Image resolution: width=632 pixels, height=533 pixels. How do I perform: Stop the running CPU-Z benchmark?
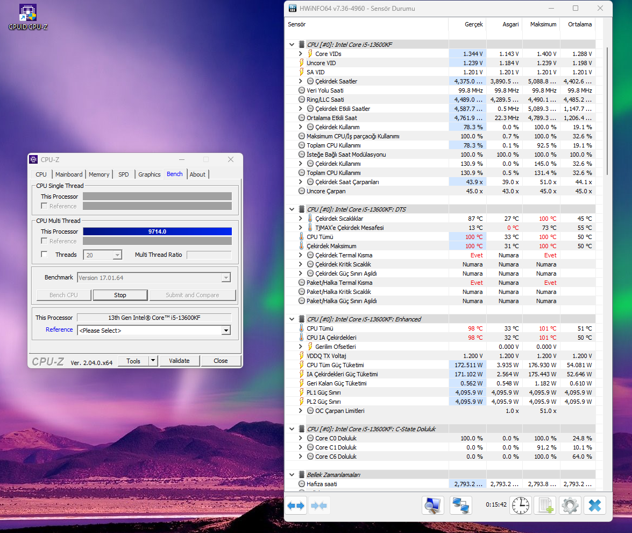click(x=120, y=295)
